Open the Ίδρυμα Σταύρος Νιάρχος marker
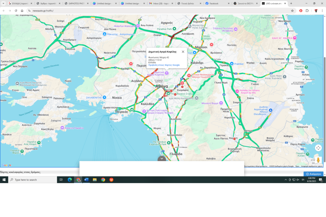The image size is (326, 217). pyautogui.click(x=144, y=112)
